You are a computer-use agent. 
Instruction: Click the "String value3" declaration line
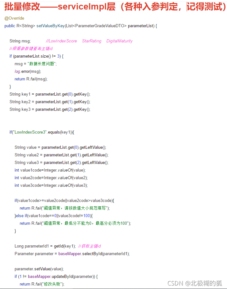[x=62, y=162]
